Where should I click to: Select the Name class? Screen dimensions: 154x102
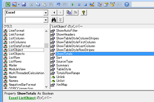[x=13, y=77]
